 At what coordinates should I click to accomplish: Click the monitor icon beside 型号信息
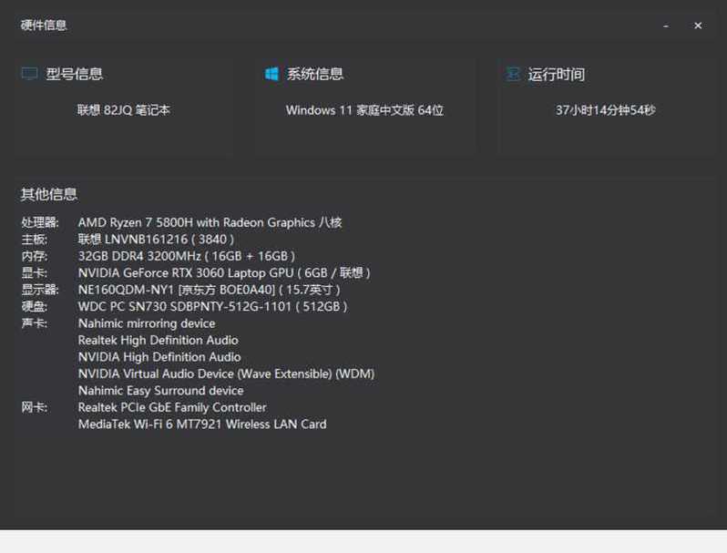click(x=30, y=74)
